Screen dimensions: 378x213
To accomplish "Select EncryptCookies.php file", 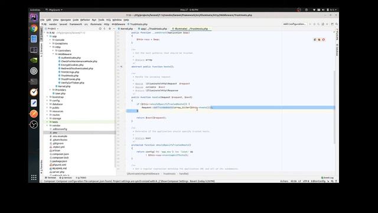I will click(72, 65).
